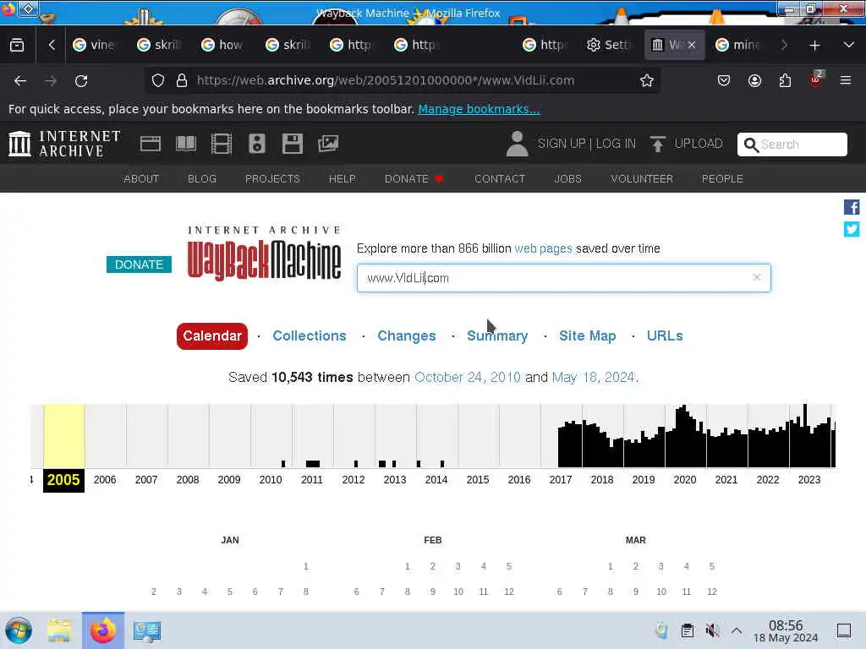Select year 2011 on timeline
The image size is (866, 649).
click(x=312, y=480)
